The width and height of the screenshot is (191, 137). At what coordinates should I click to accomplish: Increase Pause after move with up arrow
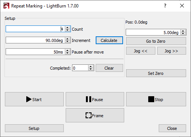click(68, 50)
